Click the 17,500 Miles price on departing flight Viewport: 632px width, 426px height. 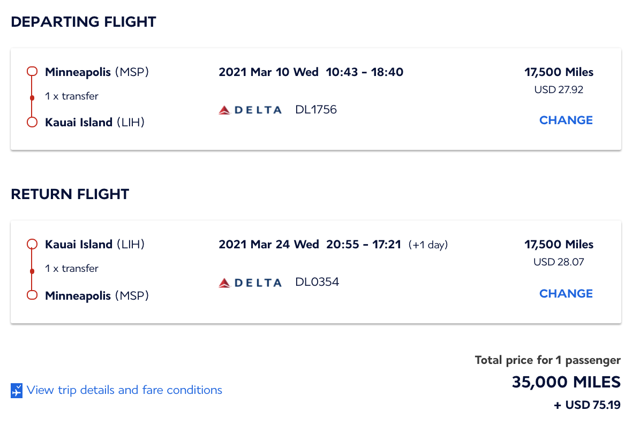pyautogui.click(x=559, y=72)
